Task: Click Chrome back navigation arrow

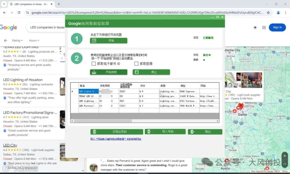Action: (x=5, y=13)
